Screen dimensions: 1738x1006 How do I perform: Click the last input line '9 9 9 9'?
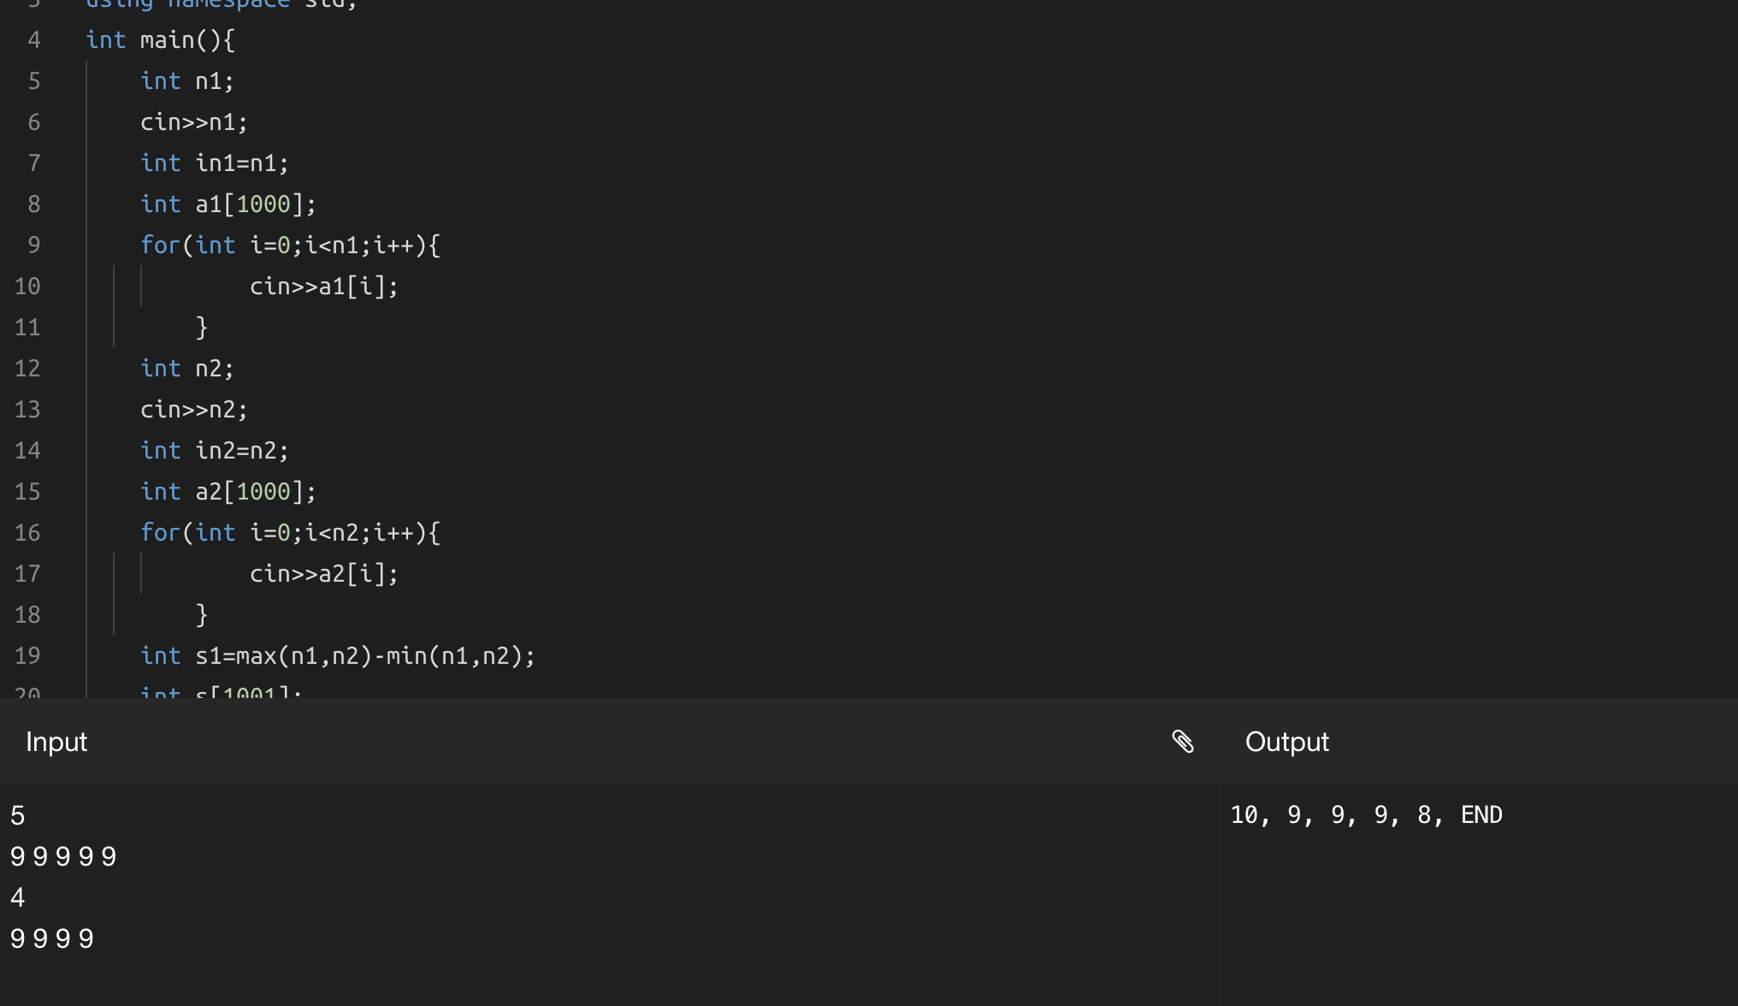pyautogui.click(x=52, y=938)
